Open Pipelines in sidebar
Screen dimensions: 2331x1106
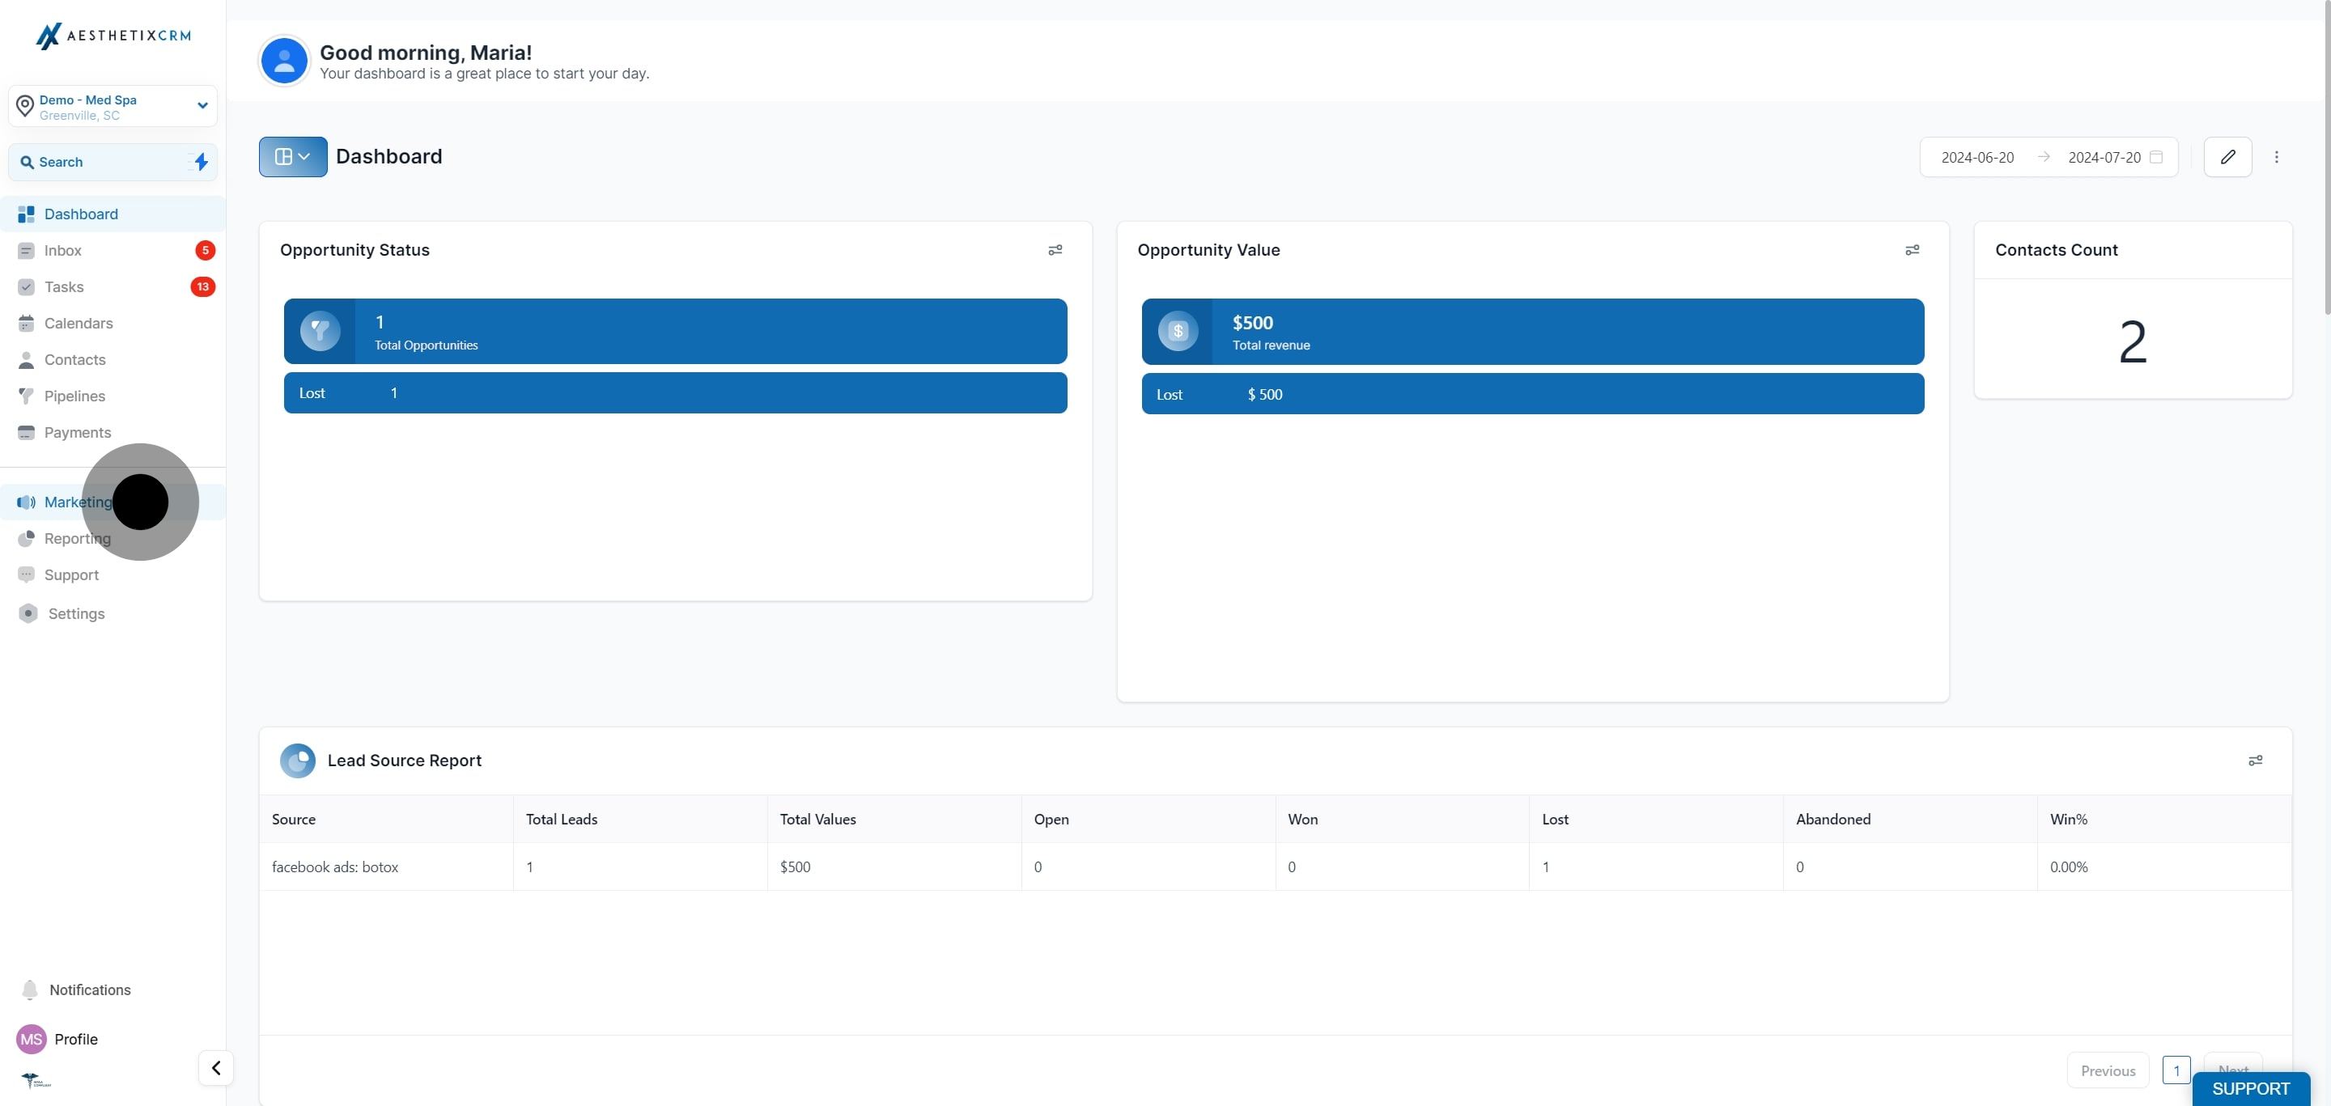[113, 396]
